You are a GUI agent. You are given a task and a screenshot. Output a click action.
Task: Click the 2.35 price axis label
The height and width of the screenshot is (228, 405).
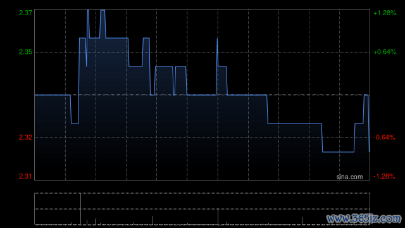(25, 52)
